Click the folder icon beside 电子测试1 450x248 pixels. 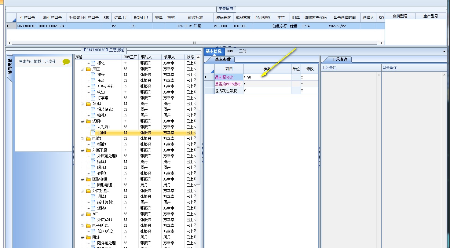[x=88, y=226]
